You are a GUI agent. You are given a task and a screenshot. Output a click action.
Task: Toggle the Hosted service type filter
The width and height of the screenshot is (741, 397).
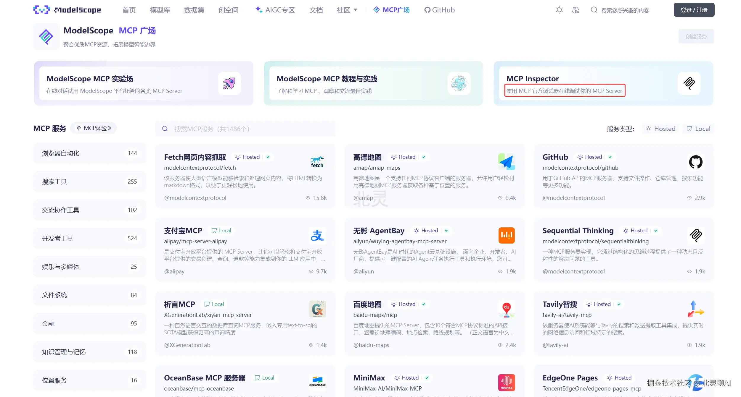click(x=661, y=129)
